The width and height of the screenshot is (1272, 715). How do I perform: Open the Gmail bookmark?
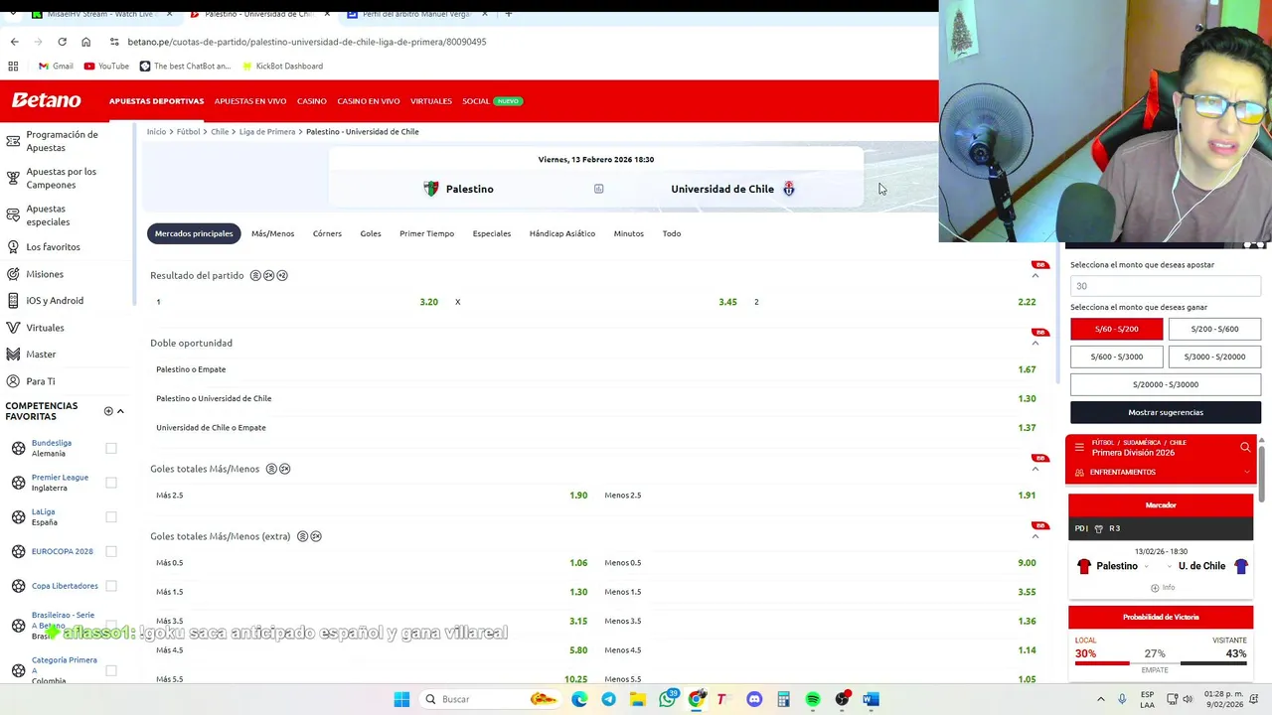click(56, 66)
